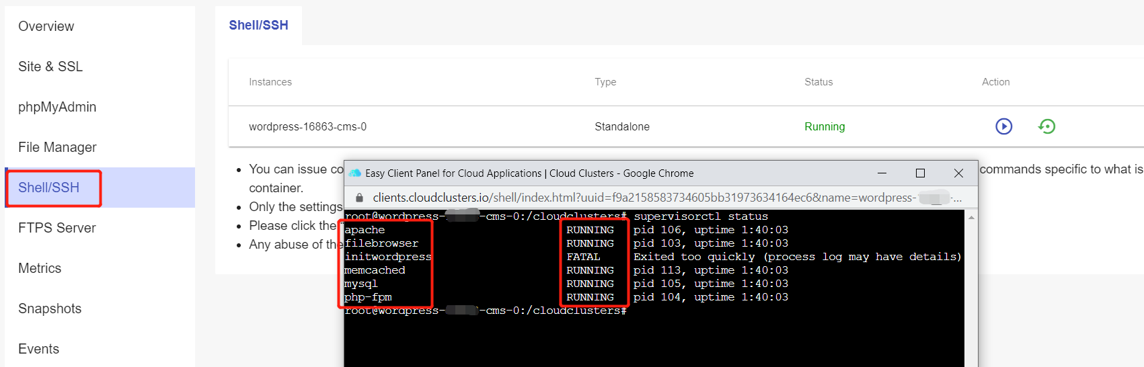Click the Cloud Clusters cloud favicon in popup
The width and height of the screenshot is (1144, 367).
[354, 173]
